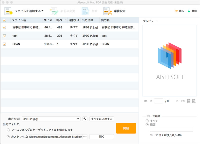Go to first preview page icon

pos(145,101)
